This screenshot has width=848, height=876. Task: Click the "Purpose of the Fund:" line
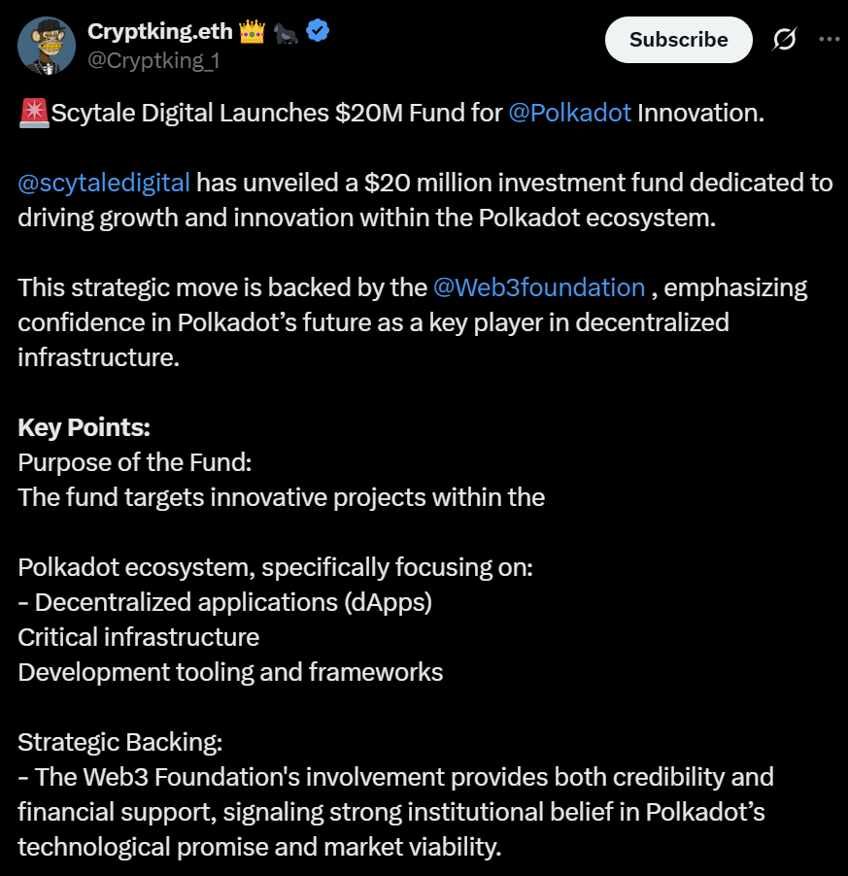(135, 462)
